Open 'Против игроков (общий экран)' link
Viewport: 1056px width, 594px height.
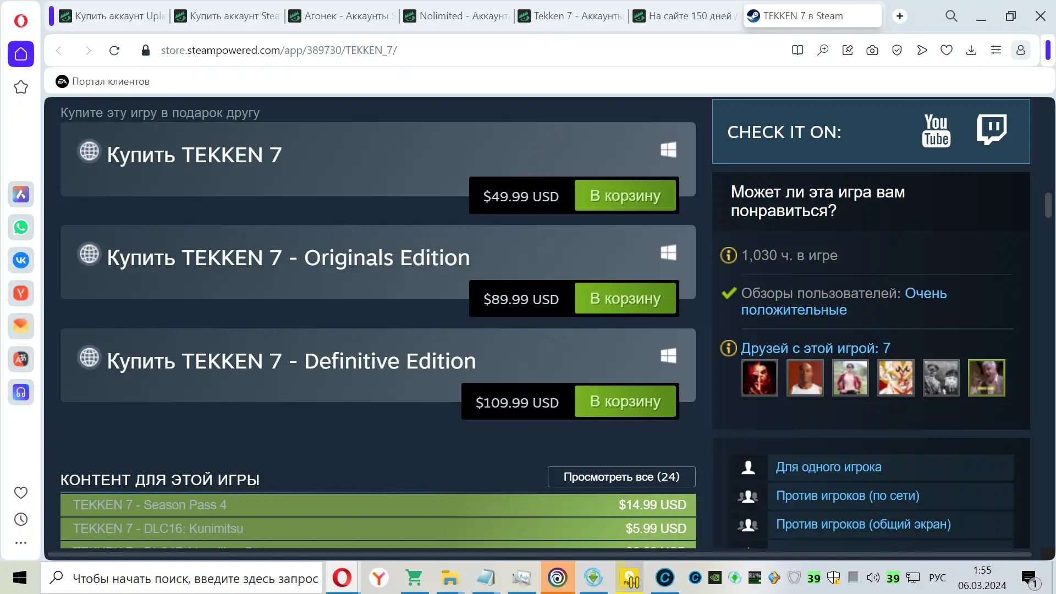click(x=863, y=524)
